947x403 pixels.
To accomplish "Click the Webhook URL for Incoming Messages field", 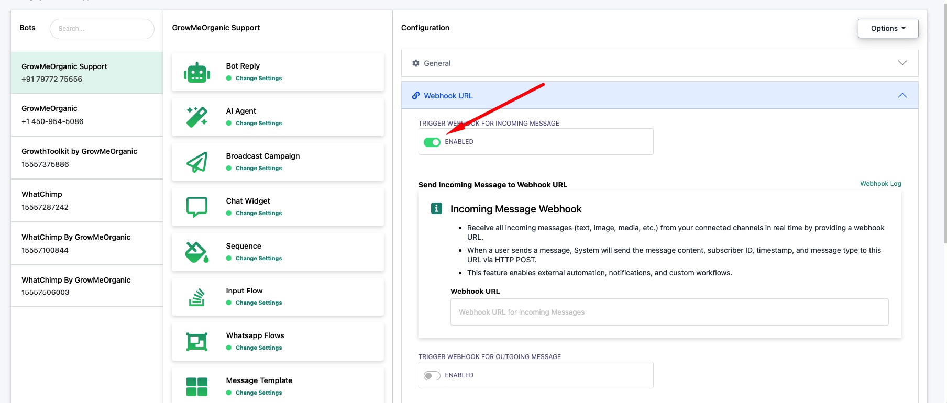I will click(x=669, y=312).
